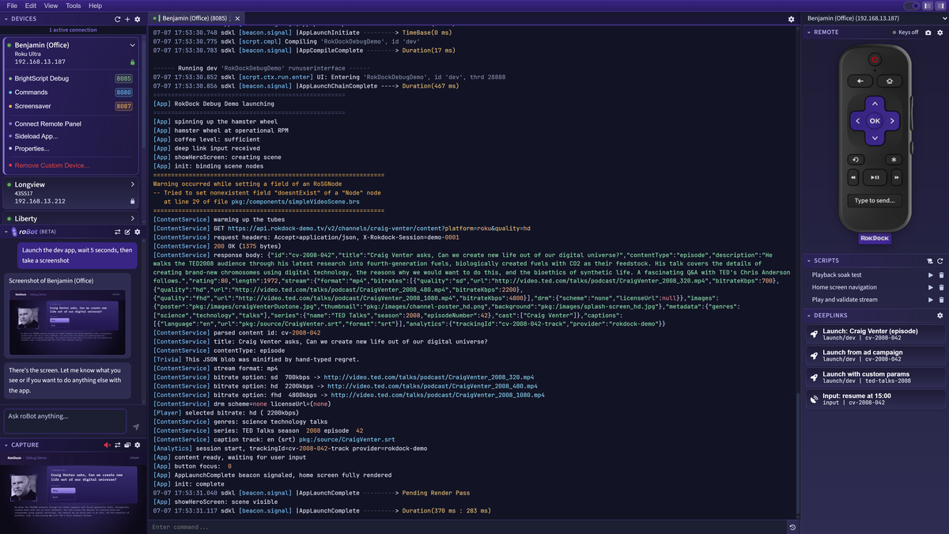Click the remote's Home button
Screen dimensions: 949x534
point(890,81)
